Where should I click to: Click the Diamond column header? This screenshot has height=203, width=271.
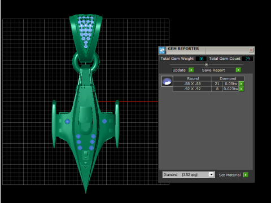228,78
